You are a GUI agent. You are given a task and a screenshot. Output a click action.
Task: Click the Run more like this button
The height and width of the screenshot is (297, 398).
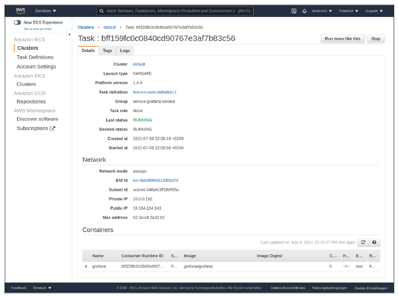pyautogui.click(x=343, y=39)
